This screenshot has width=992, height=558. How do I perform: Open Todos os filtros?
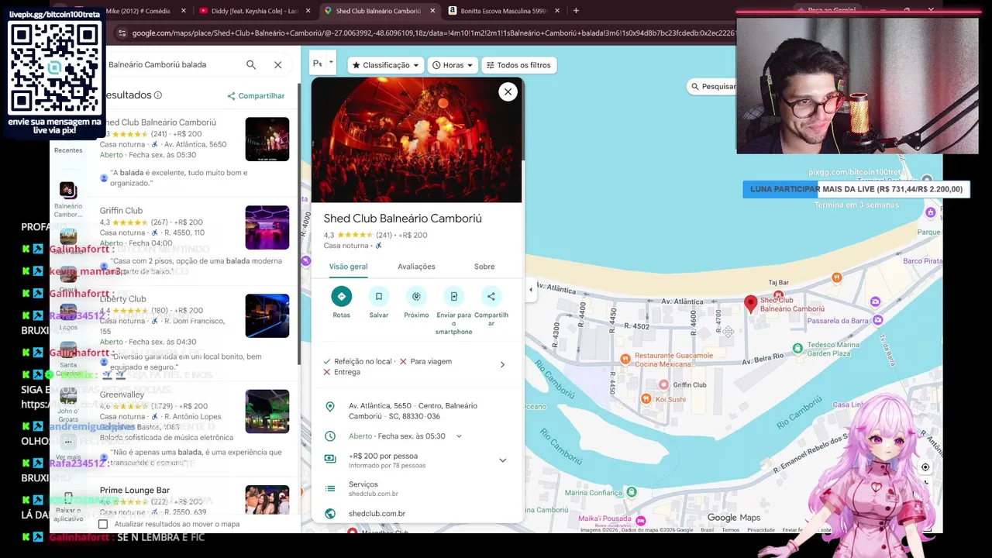[518, 65]
